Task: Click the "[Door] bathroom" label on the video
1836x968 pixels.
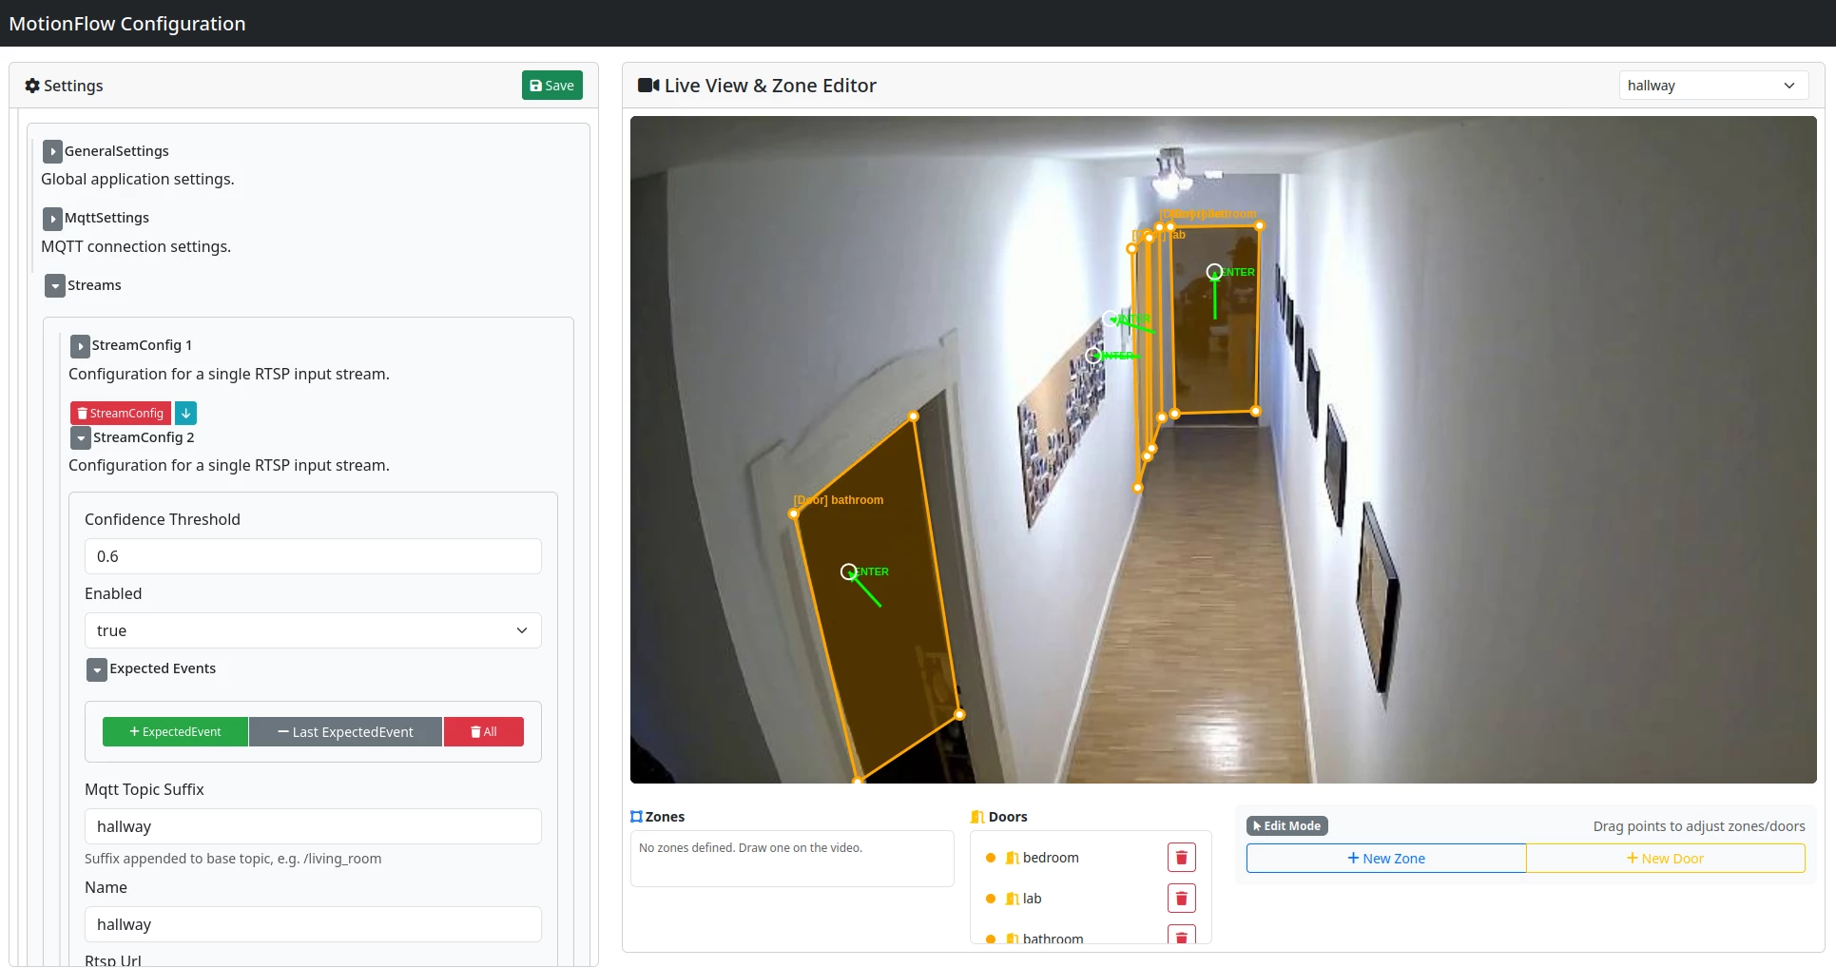Action: click(x=839, y=500)
